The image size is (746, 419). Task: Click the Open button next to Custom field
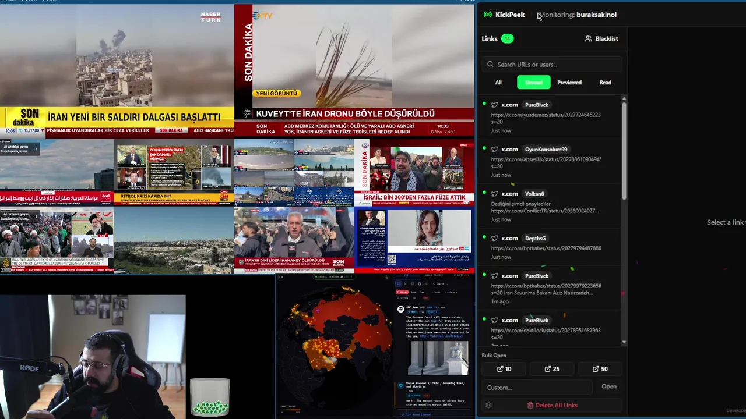pos(609,386)
